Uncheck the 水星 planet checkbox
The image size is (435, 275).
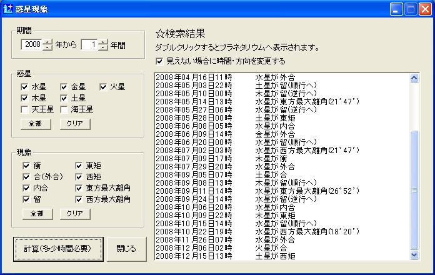[x=25, y=87]
